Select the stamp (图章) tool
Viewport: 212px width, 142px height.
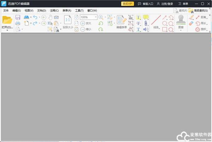(x=181, y=20)
